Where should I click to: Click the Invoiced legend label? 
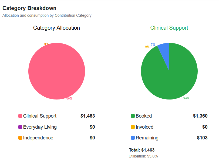(x=144, y=127)
